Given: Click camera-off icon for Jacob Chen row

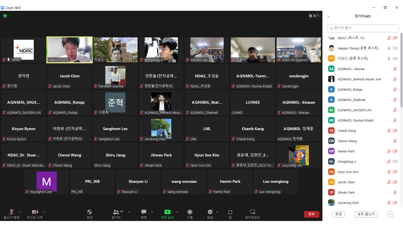Looking at the screenshot, I should (x=395, y=182).
